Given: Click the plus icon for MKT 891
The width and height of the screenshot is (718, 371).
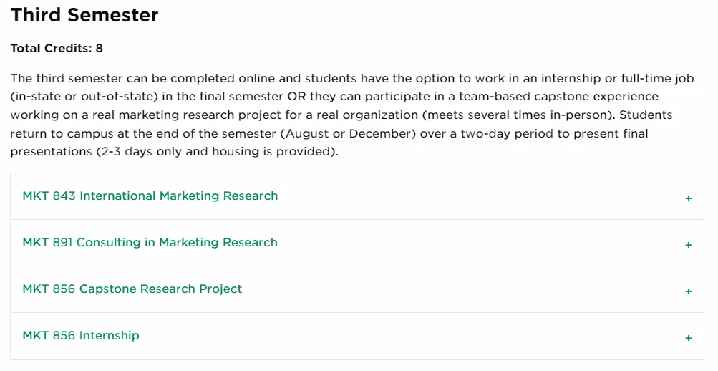Looking at the screenshot, I should click(x=688, y=245).
